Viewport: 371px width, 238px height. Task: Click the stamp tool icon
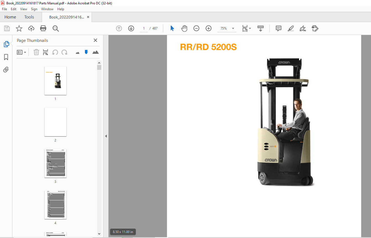pyautogui.click(x=315, y=28)
